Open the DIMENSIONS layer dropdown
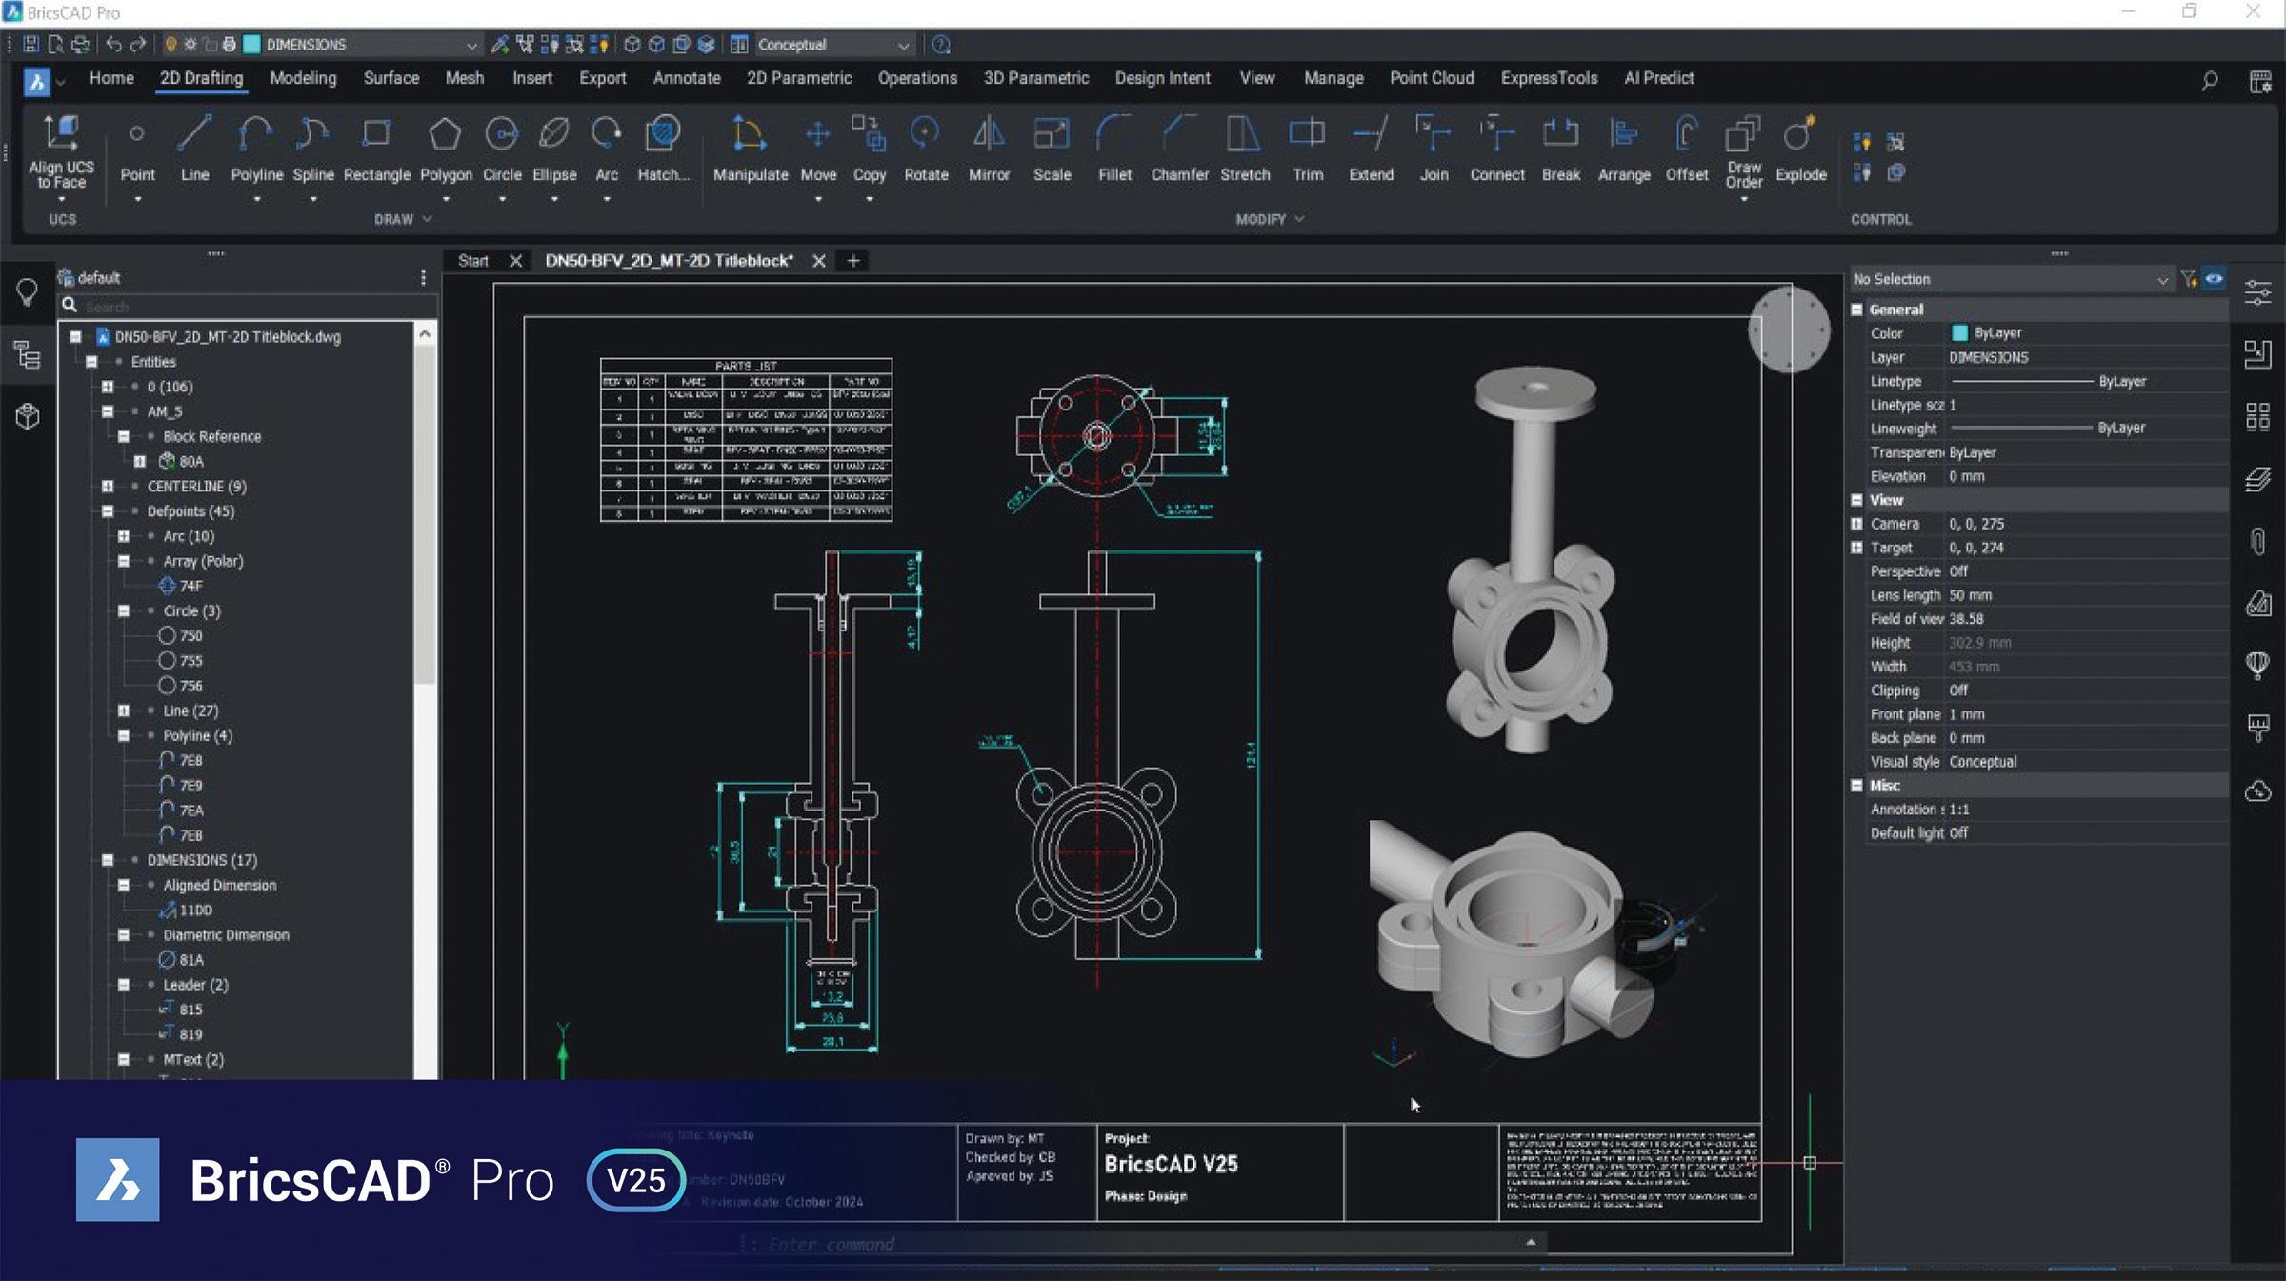 point(471,45)
